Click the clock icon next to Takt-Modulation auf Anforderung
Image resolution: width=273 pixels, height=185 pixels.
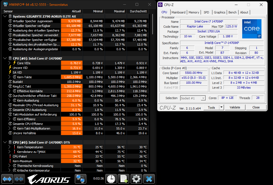tap(10, 114)
